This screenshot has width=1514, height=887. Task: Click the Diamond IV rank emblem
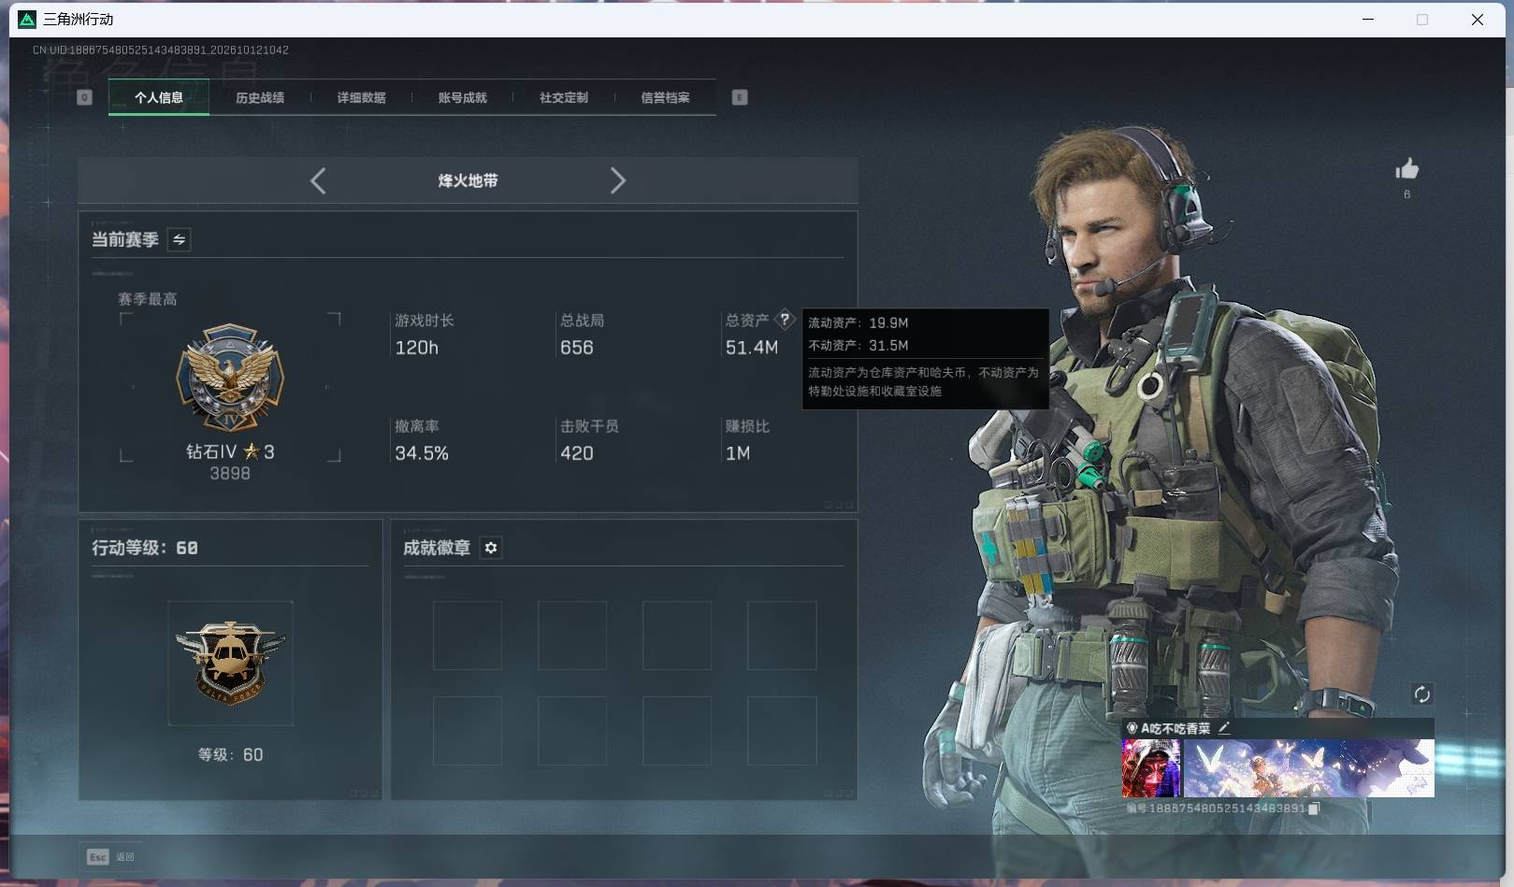click(230, 378)
